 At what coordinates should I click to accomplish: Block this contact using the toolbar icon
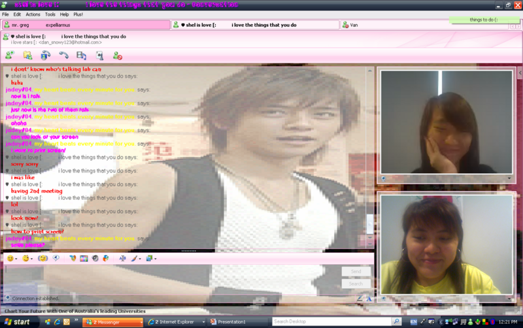pos(118,56)
